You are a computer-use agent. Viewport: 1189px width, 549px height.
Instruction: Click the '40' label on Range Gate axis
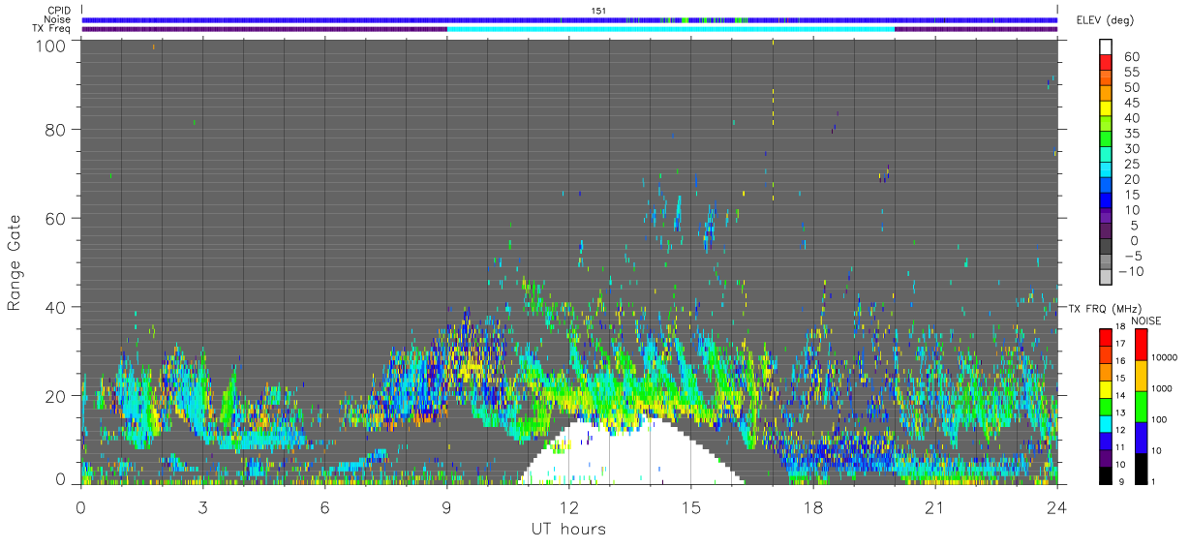click(56, 307)
